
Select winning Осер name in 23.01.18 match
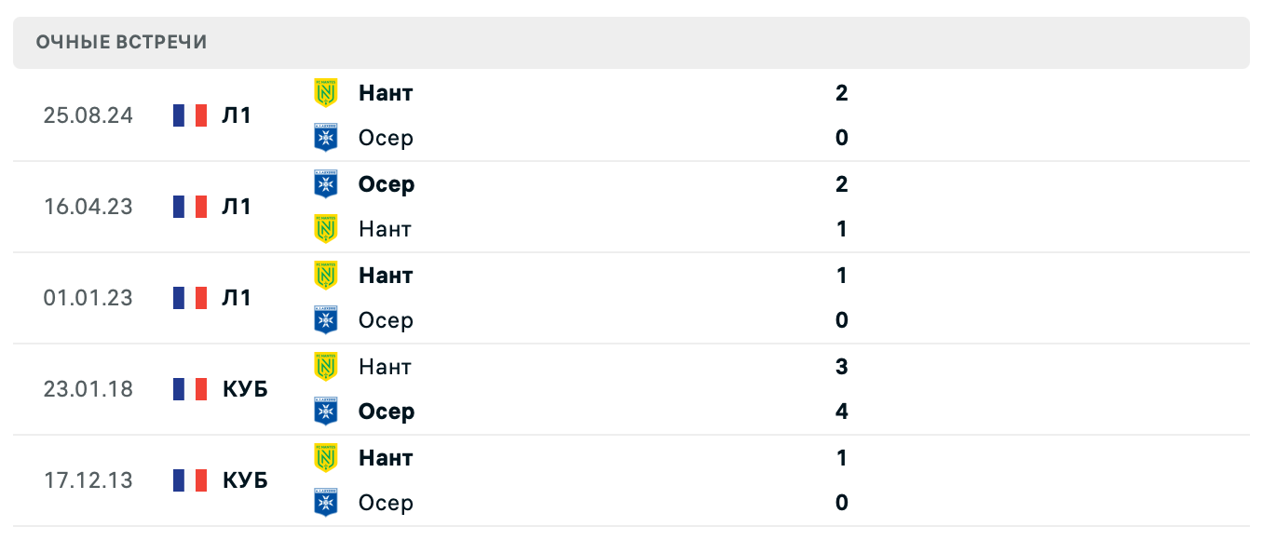pos(387,412)
